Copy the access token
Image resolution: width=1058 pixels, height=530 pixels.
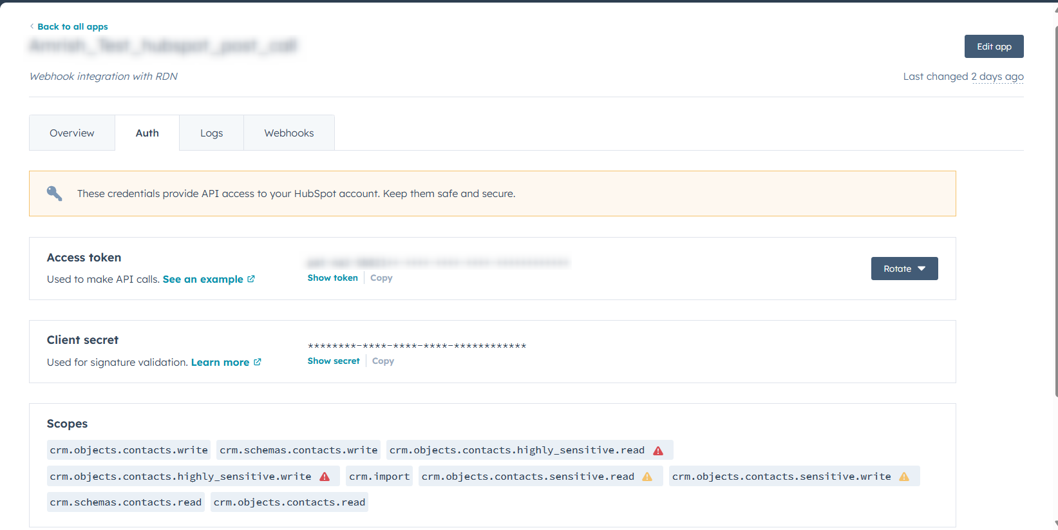click(x=381, y=278)
